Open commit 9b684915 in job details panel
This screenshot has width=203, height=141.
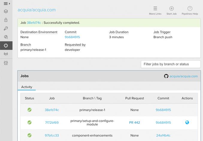click(x=72, y=37)
